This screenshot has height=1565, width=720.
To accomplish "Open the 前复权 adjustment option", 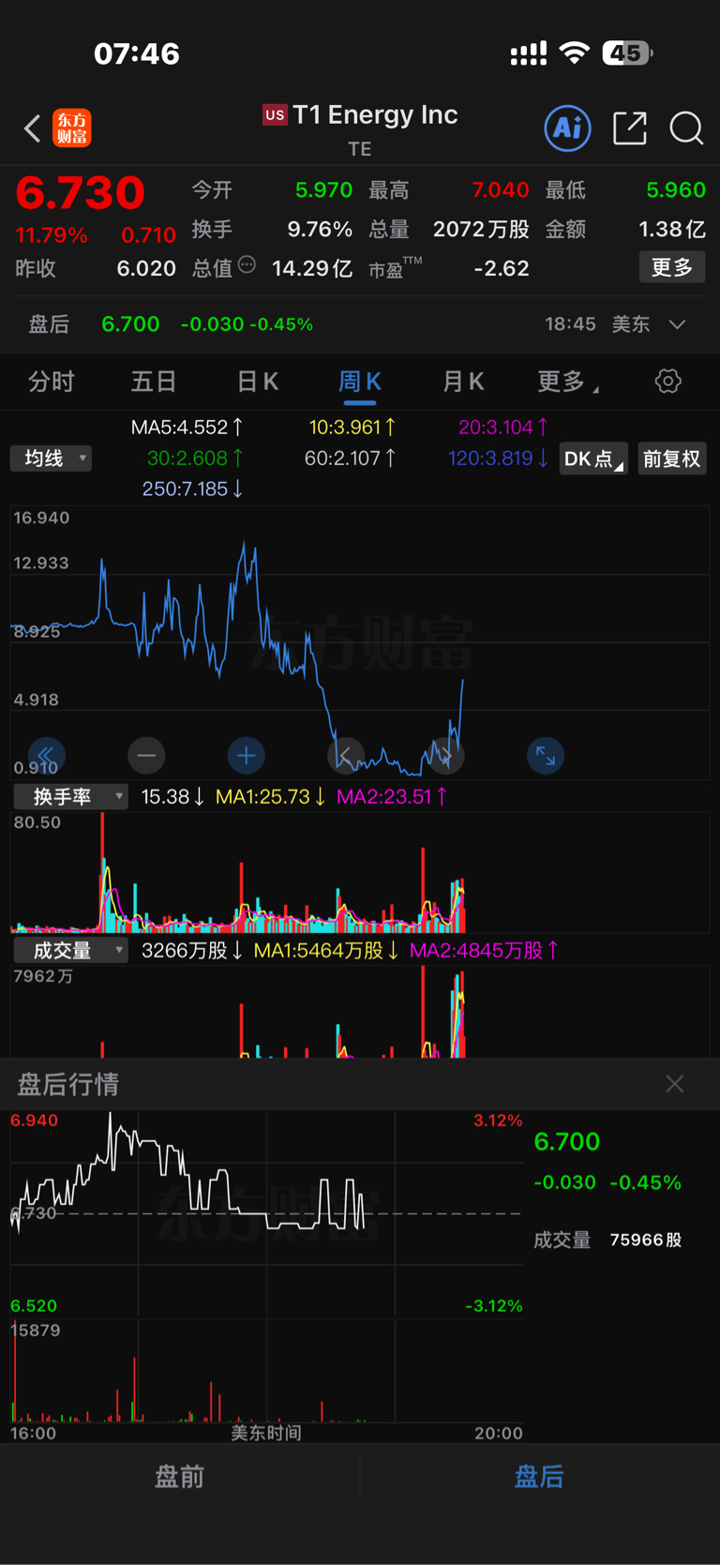I will click(672, 459).
